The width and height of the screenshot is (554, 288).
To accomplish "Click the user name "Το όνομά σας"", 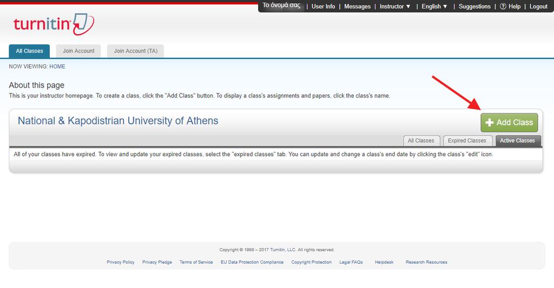I will 281,5.
